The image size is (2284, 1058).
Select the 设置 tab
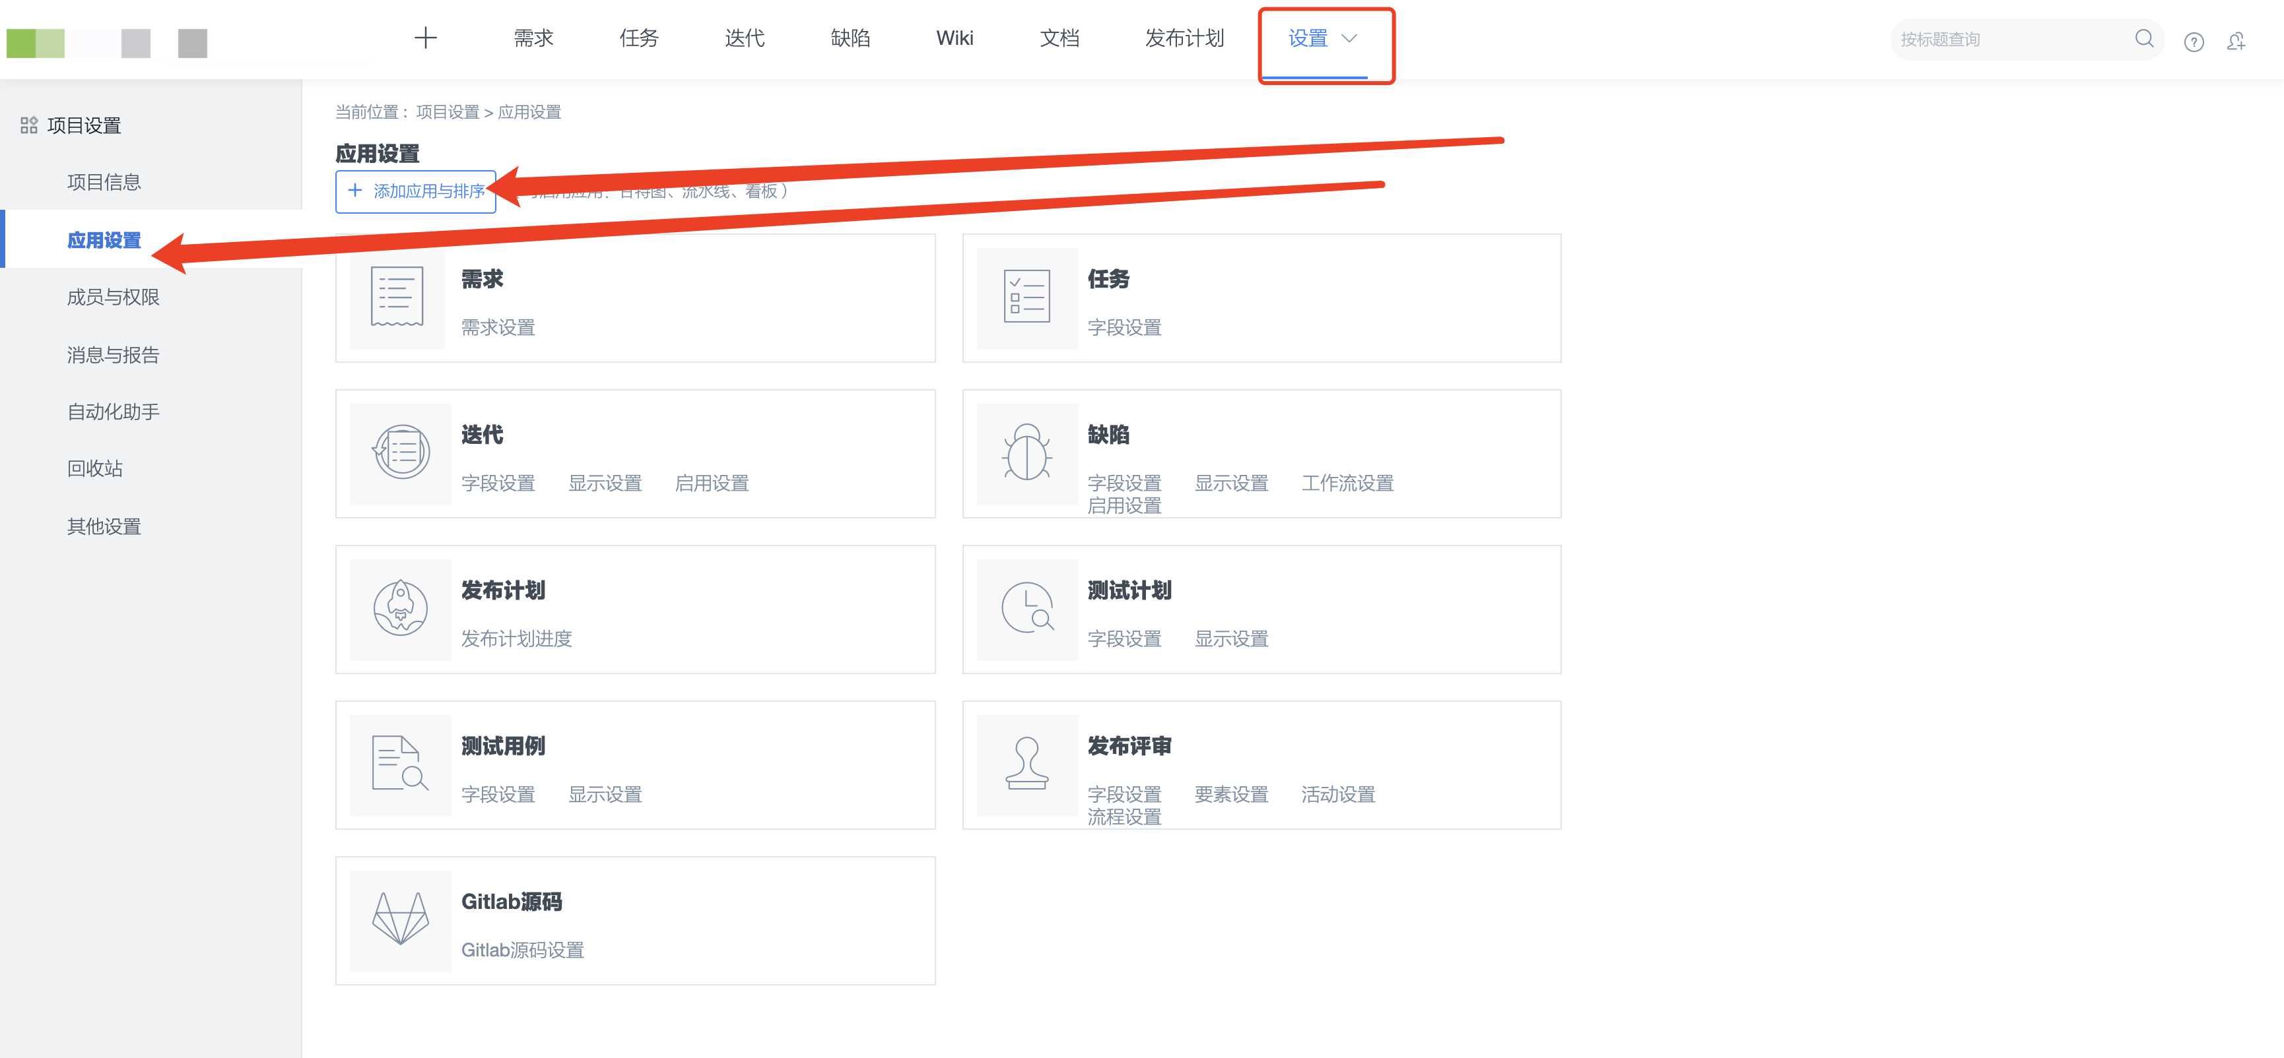1308,38
